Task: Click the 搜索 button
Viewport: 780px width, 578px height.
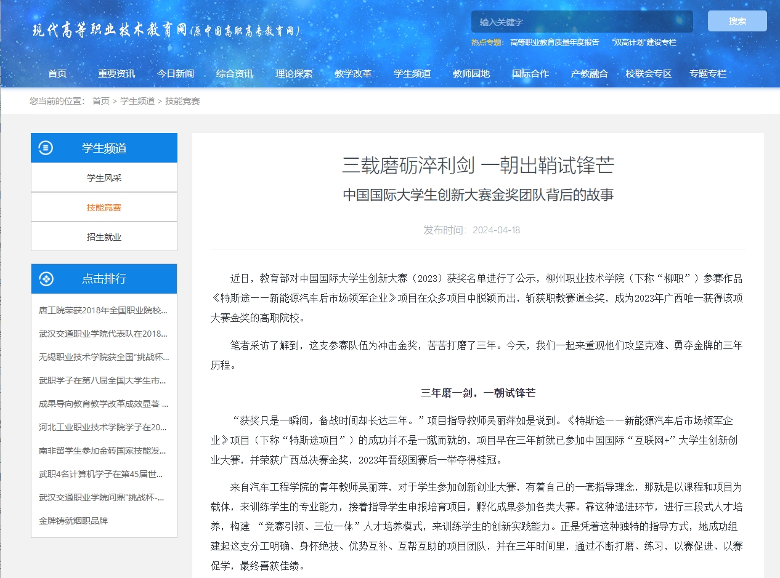Action: 737,21
